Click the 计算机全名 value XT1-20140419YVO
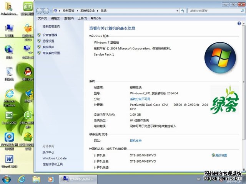246x184 pixels. pyautogui.click(x=143, y=161)
